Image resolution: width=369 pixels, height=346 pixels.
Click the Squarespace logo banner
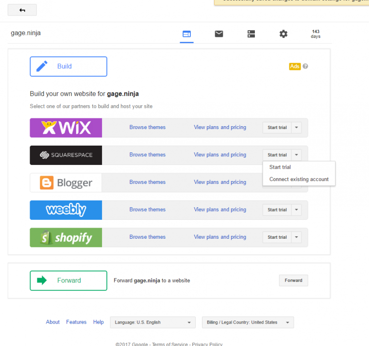click(66, 155)
